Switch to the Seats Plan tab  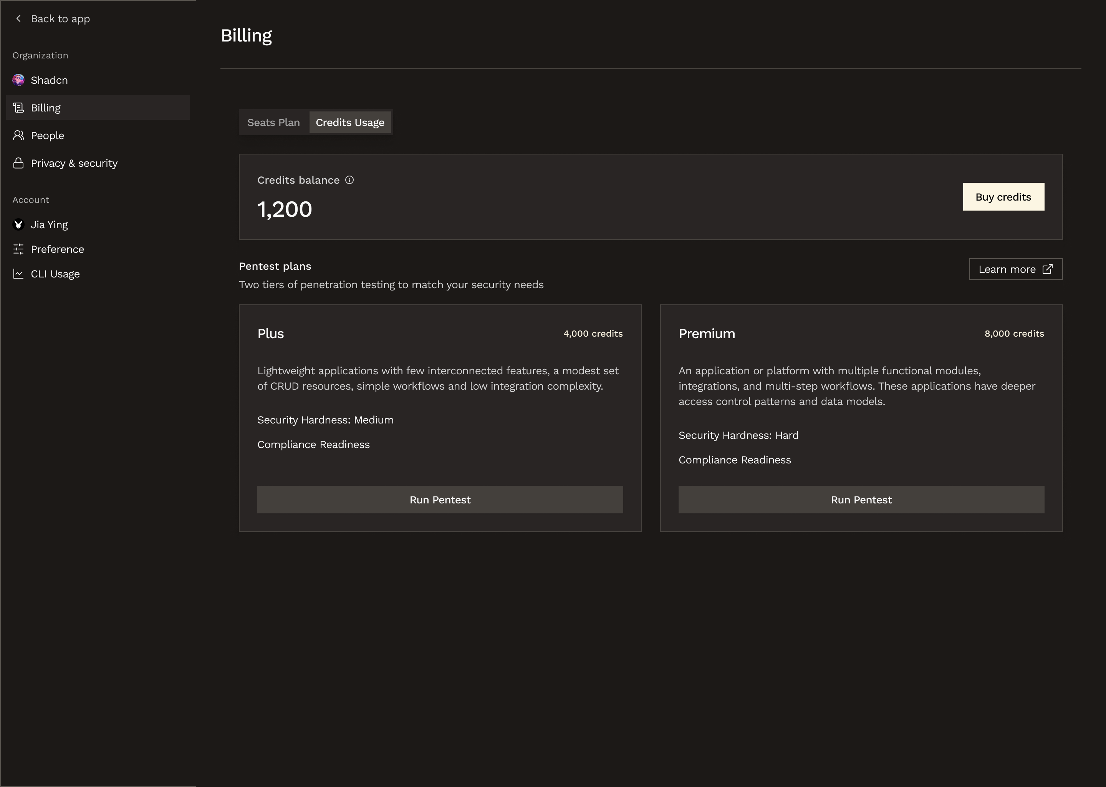[273, 122]
